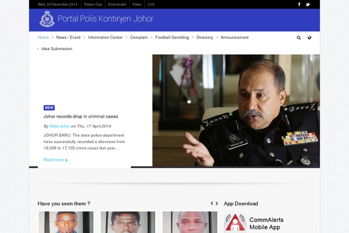Open second wanted person photo
Viewport: 349px width, 233px height.
click(128, 223)
